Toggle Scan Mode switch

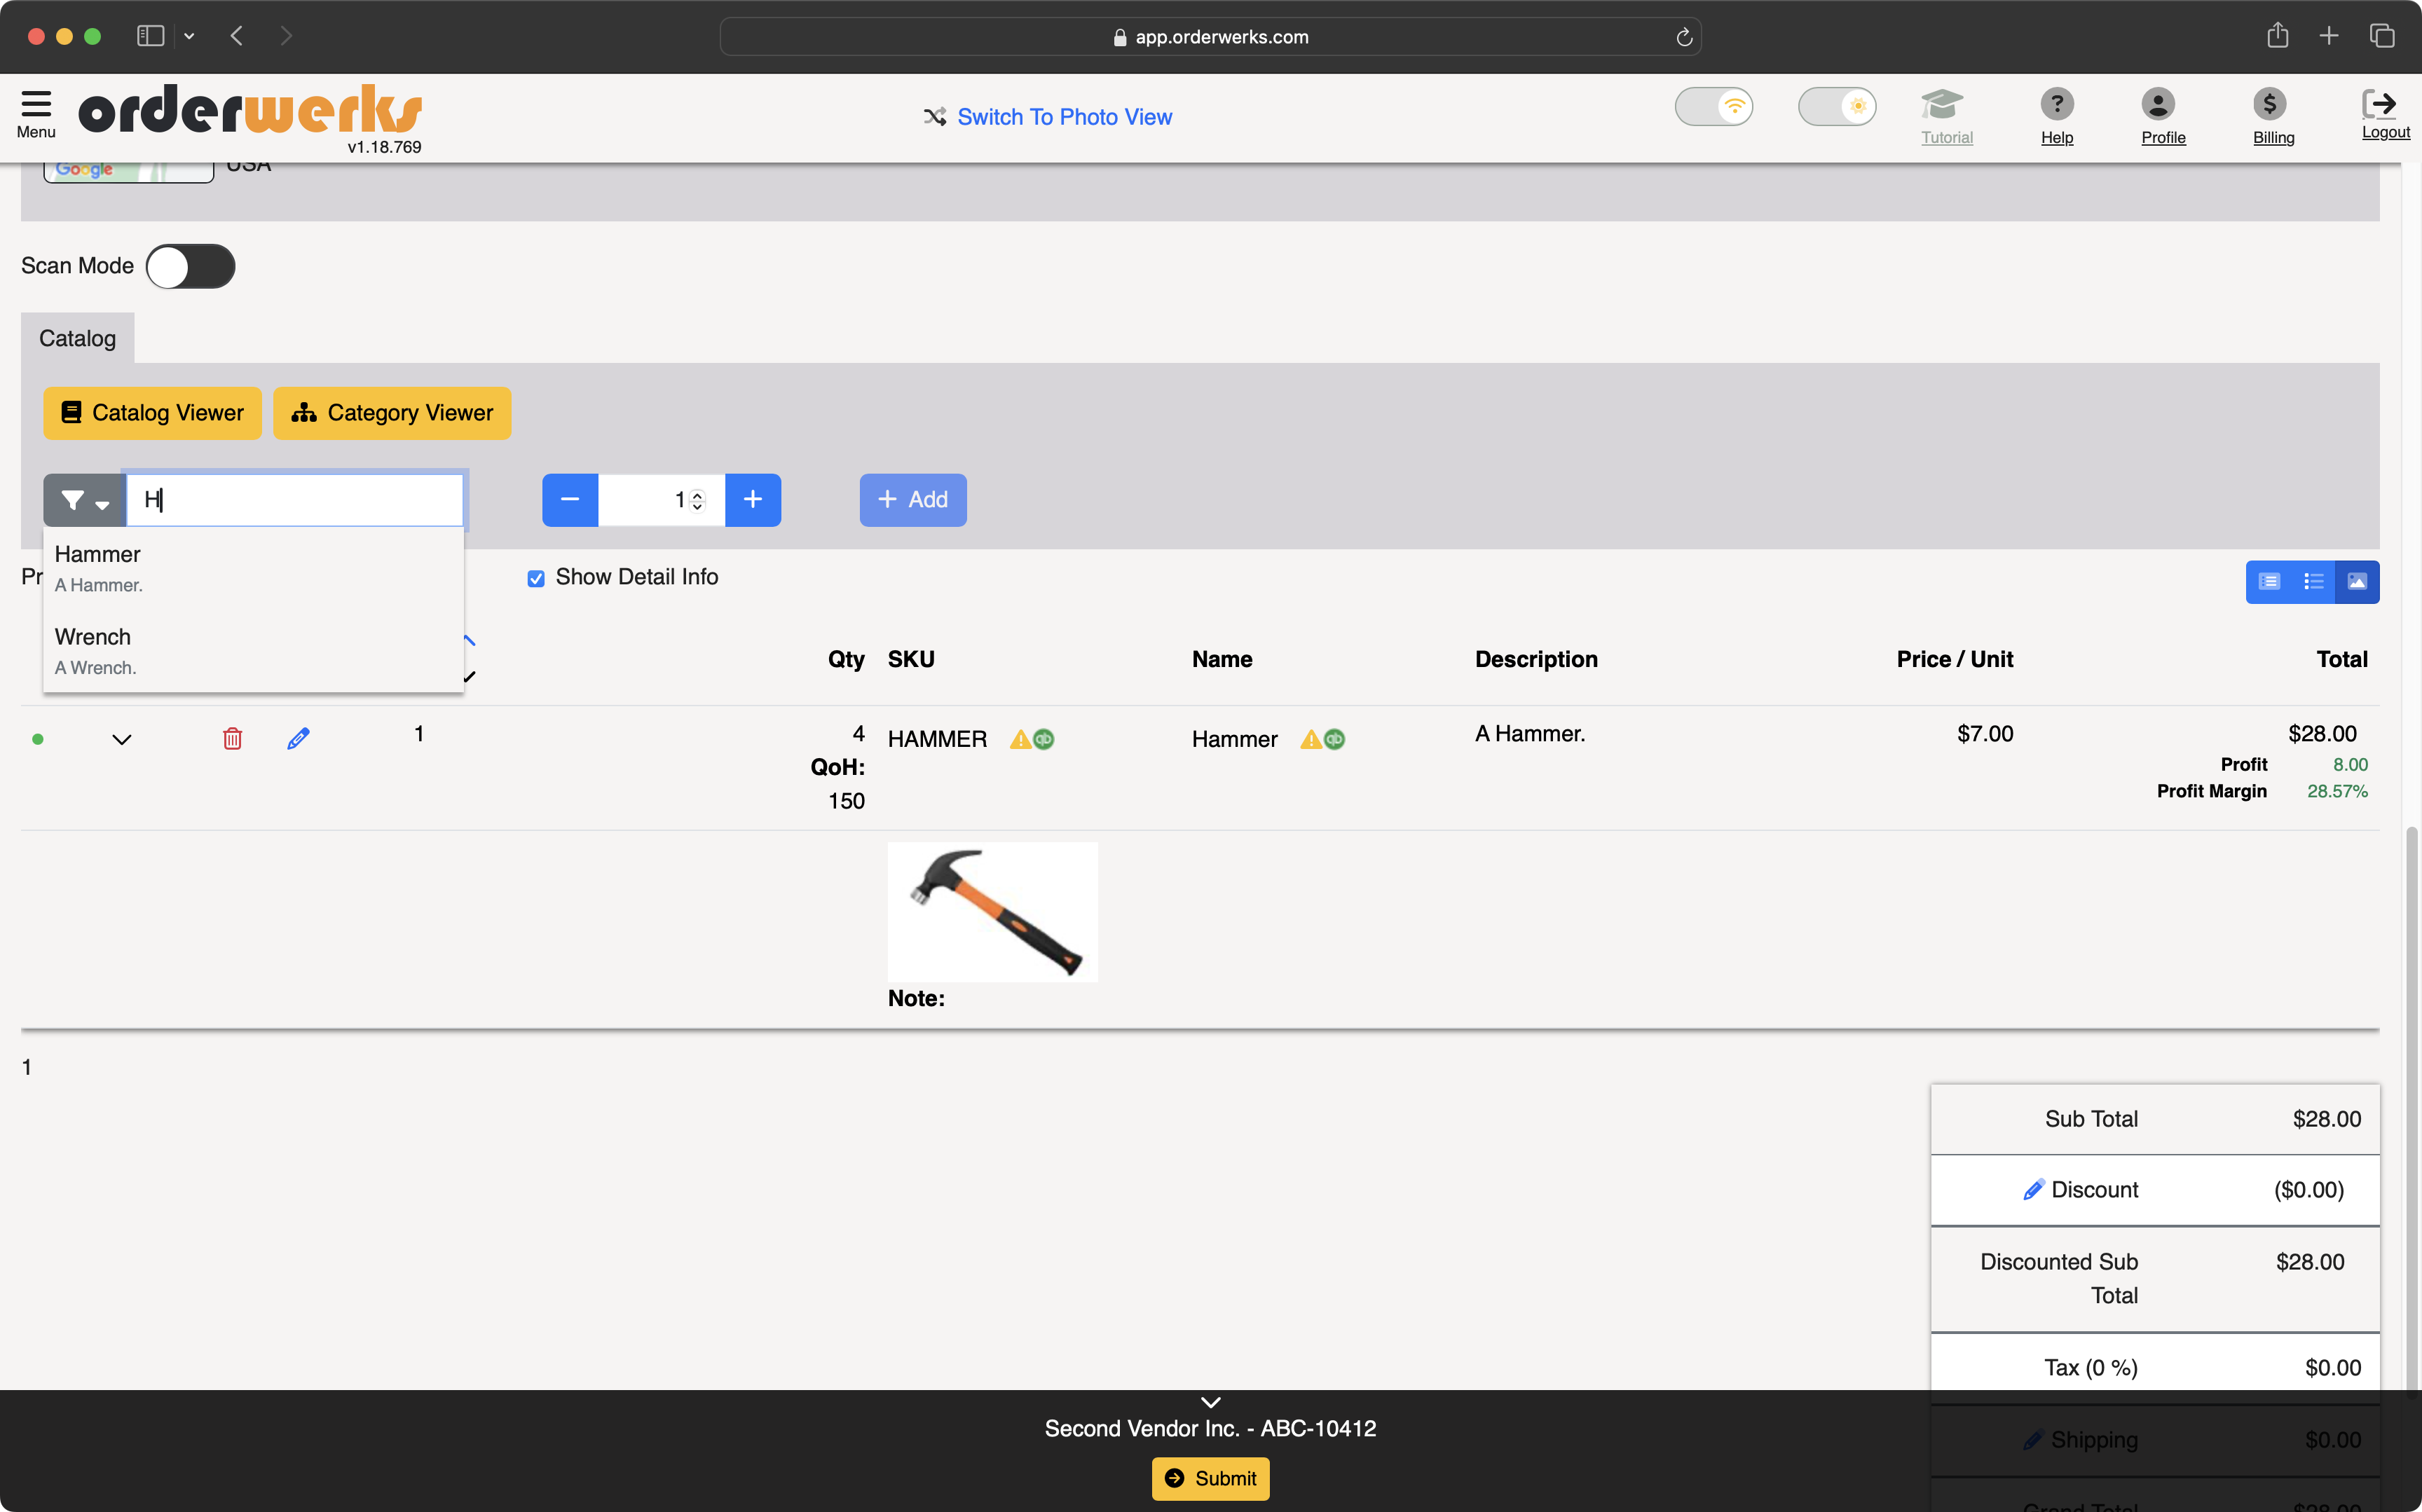coord(190,267)
